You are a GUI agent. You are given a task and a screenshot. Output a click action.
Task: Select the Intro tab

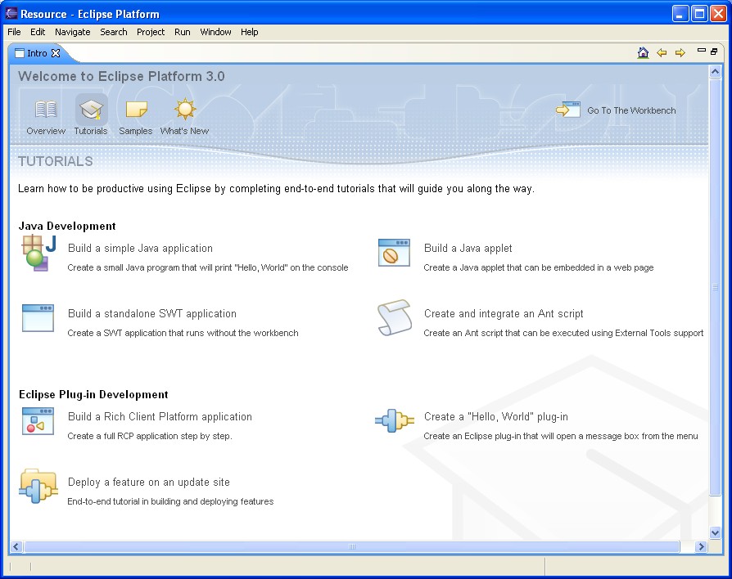click(37, 53)
